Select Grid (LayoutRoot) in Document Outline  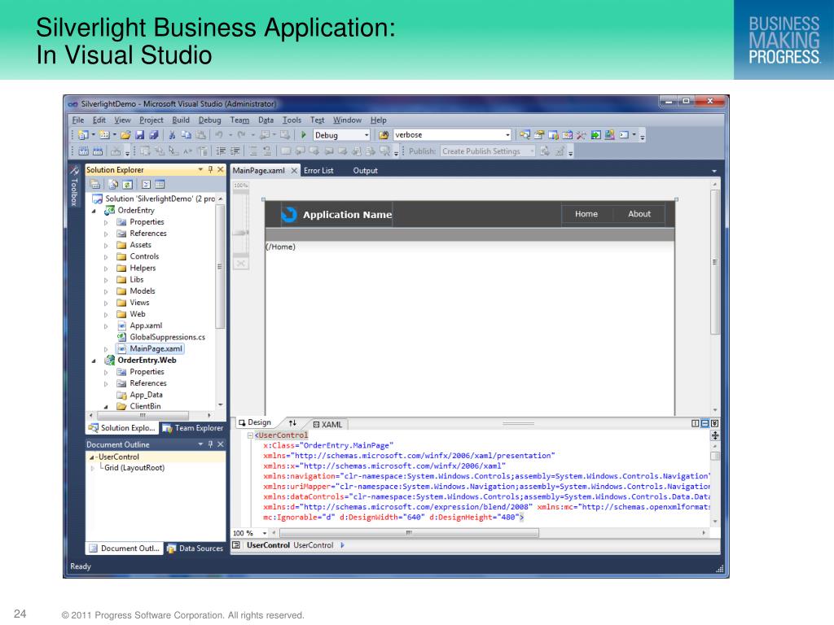coord(134,468)
